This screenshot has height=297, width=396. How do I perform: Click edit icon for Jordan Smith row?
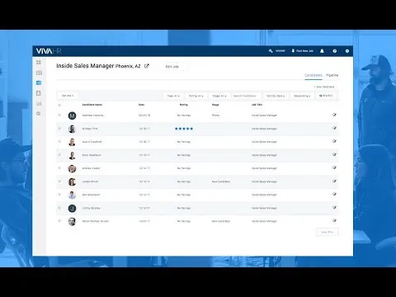(334, 181)
